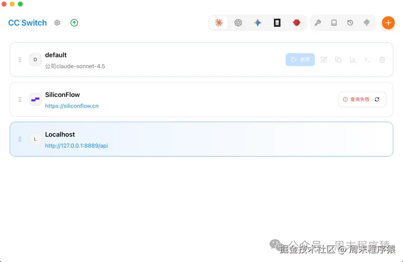Edit the default provider entry
Image resolution: width=403 pixels, height=262 pixels.
(x=324, y=59)
